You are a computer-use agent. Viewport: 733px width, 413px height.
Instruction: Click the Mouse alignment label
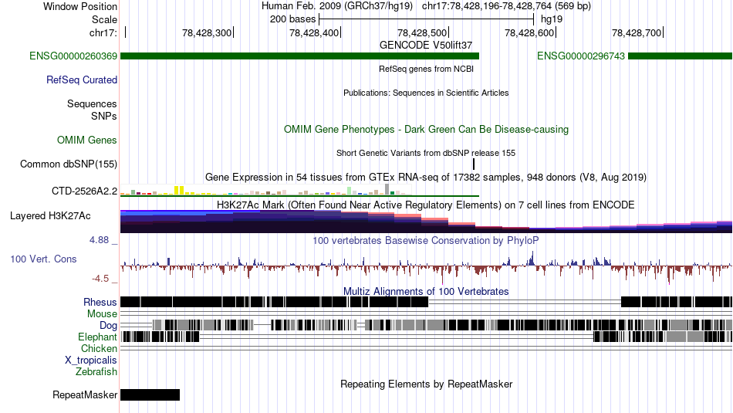(x=102, y=314)
